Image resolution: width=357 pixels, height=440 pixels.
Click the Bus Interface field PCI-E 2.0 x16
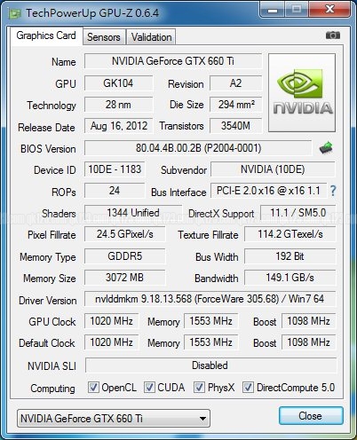point(268,191)
